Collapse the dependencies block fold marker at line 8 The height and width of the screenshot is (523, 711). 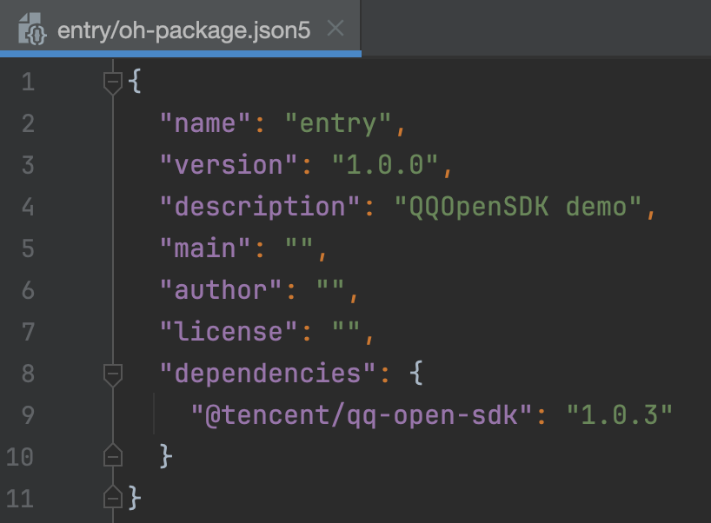(112, 374)
